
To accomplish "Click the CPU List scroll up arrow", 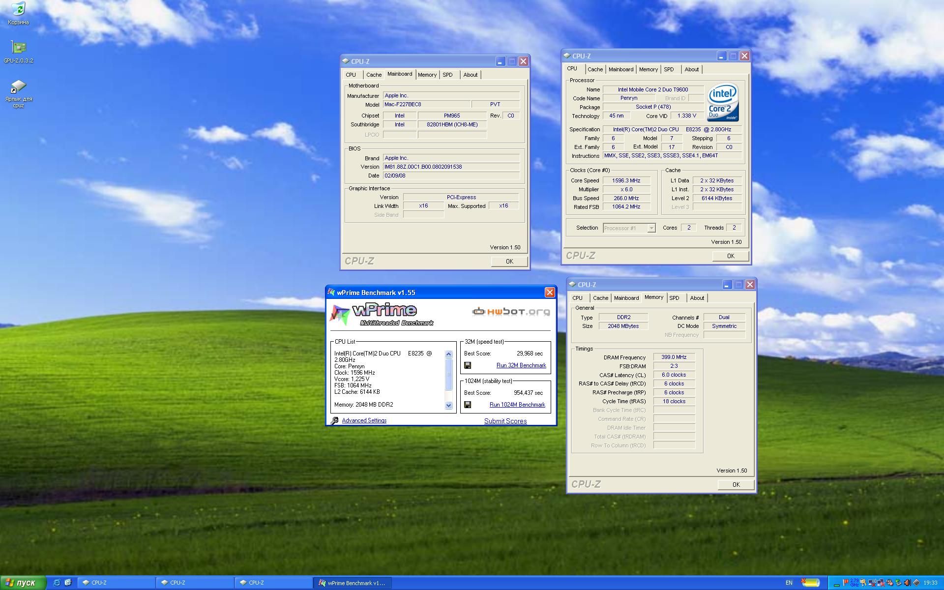I will pyautogui.click(x=448, y=354).
